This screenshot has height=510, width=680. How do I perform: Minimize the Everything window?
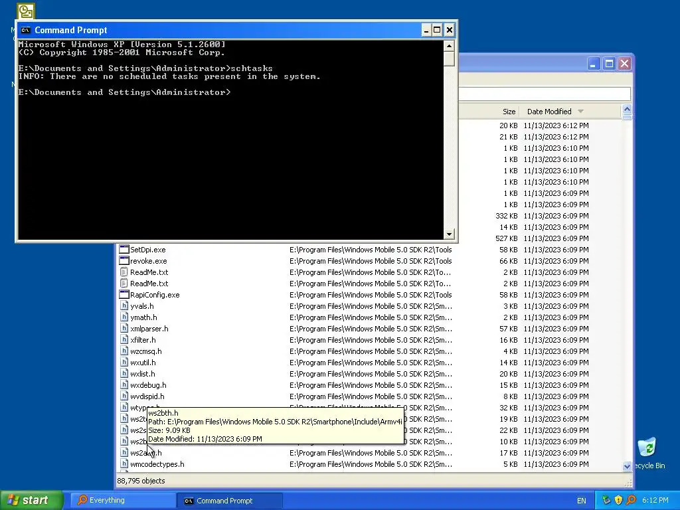click(x=593, y=64)
